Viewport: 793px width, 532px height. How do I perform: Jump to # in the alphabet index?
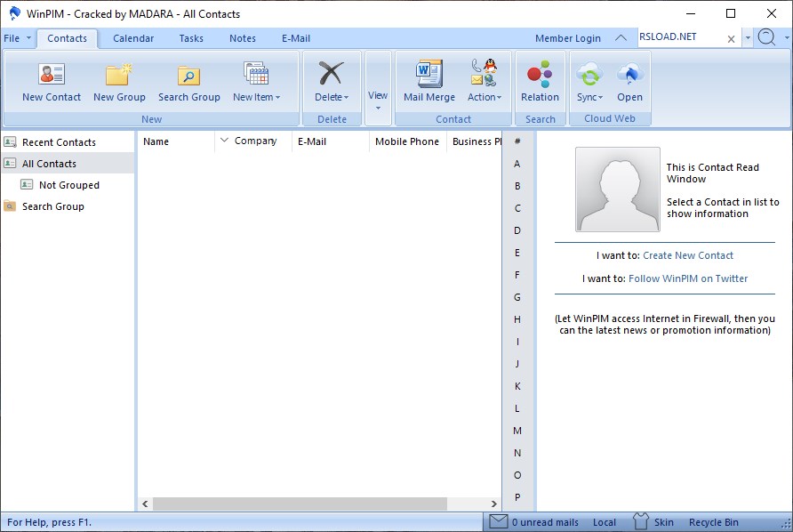coord(517,141)
